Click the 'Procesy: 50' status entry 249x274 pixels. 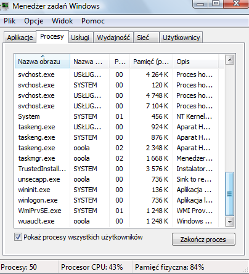tap(18, 267)
